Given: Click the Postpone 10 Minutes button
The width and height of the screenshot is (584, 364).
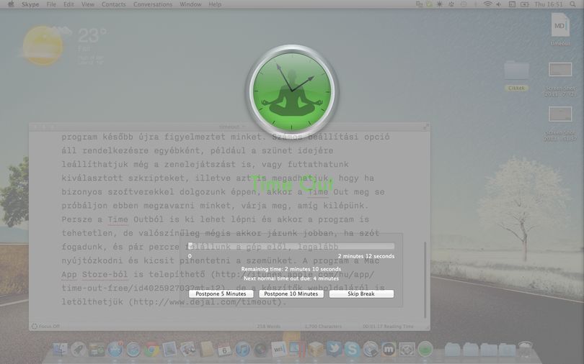Looking at the screenshot, I should (x=291, y=294).
